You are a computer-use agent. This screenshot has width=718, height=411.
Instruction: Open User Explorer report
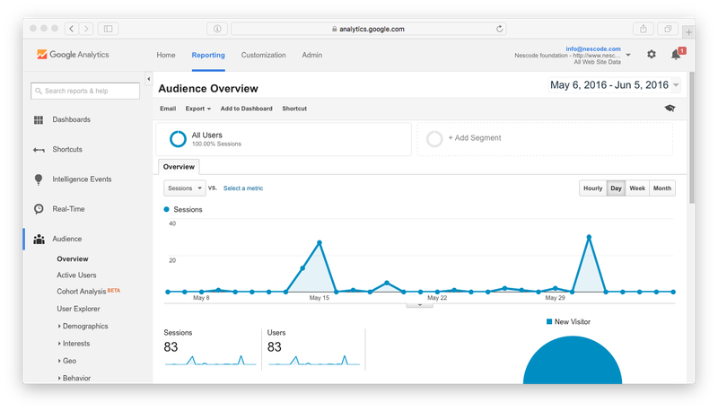[78, 309]
